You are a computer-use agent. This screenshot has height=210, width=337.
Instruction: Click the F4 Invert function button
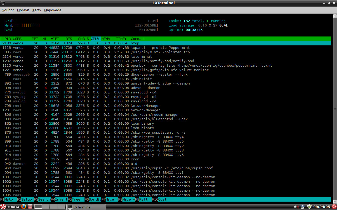point(59,199)
